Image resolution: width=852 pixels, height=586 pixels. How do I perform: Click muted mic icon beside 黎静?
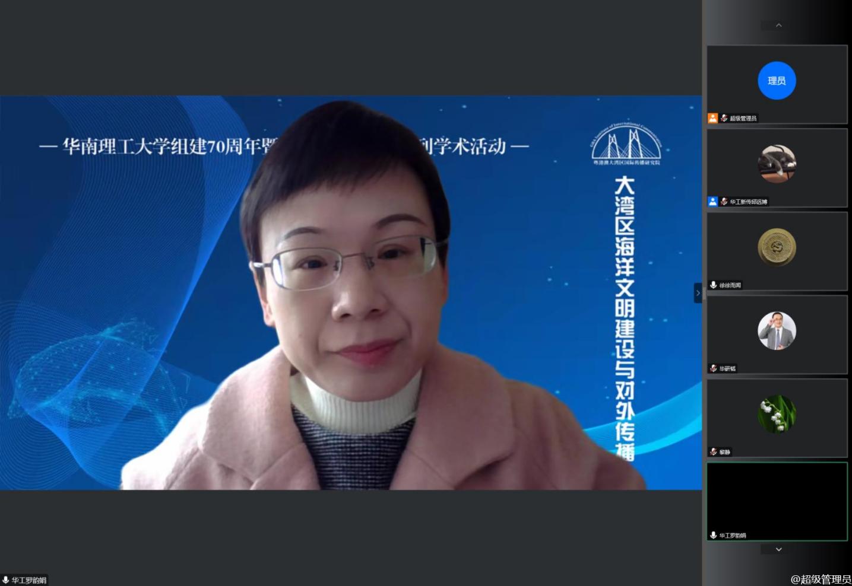[x=713, y=452]
